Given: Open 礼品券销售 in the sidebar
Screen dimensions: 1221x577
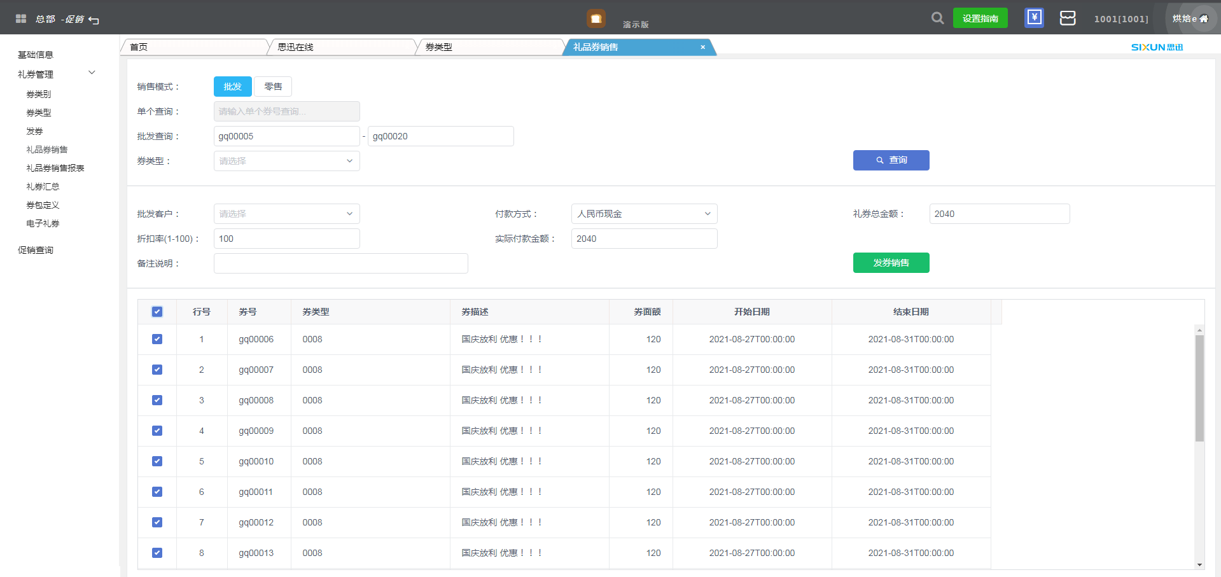Looking at the screenshot, I should point(47,149).
